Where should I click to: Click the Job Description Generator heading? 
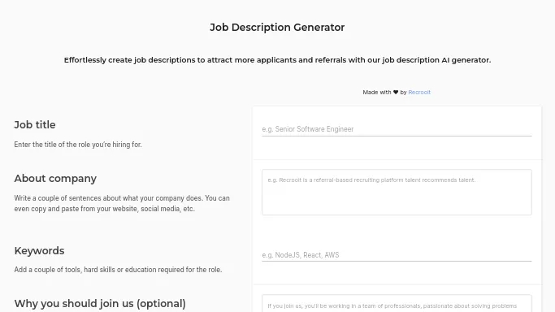(277, 28)
